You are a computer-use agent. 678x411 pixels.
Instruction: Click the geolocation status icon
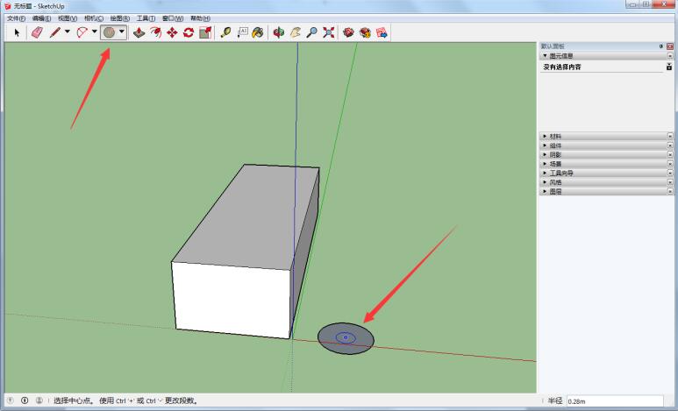[11, 400]
